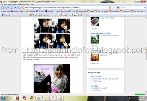147x101 pixels.
Task: Click the URL address field
Action: (x=67, y=8)
